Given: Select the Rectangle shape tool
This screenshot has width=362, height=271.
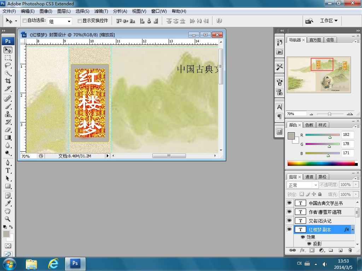Looking at the screenshot, I should point(8,186).
